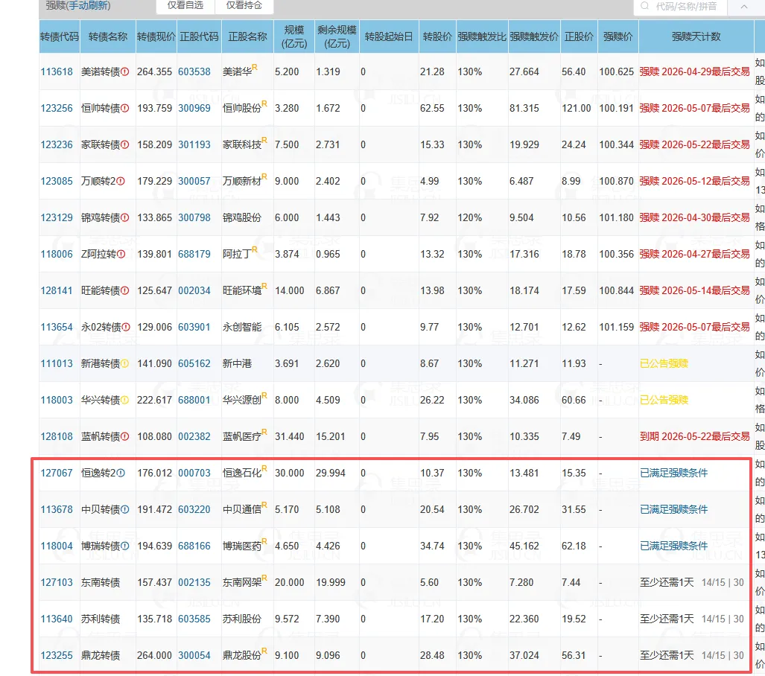
Task: Click the red info icon beside 恒帅转债
Action: point(125,108)
